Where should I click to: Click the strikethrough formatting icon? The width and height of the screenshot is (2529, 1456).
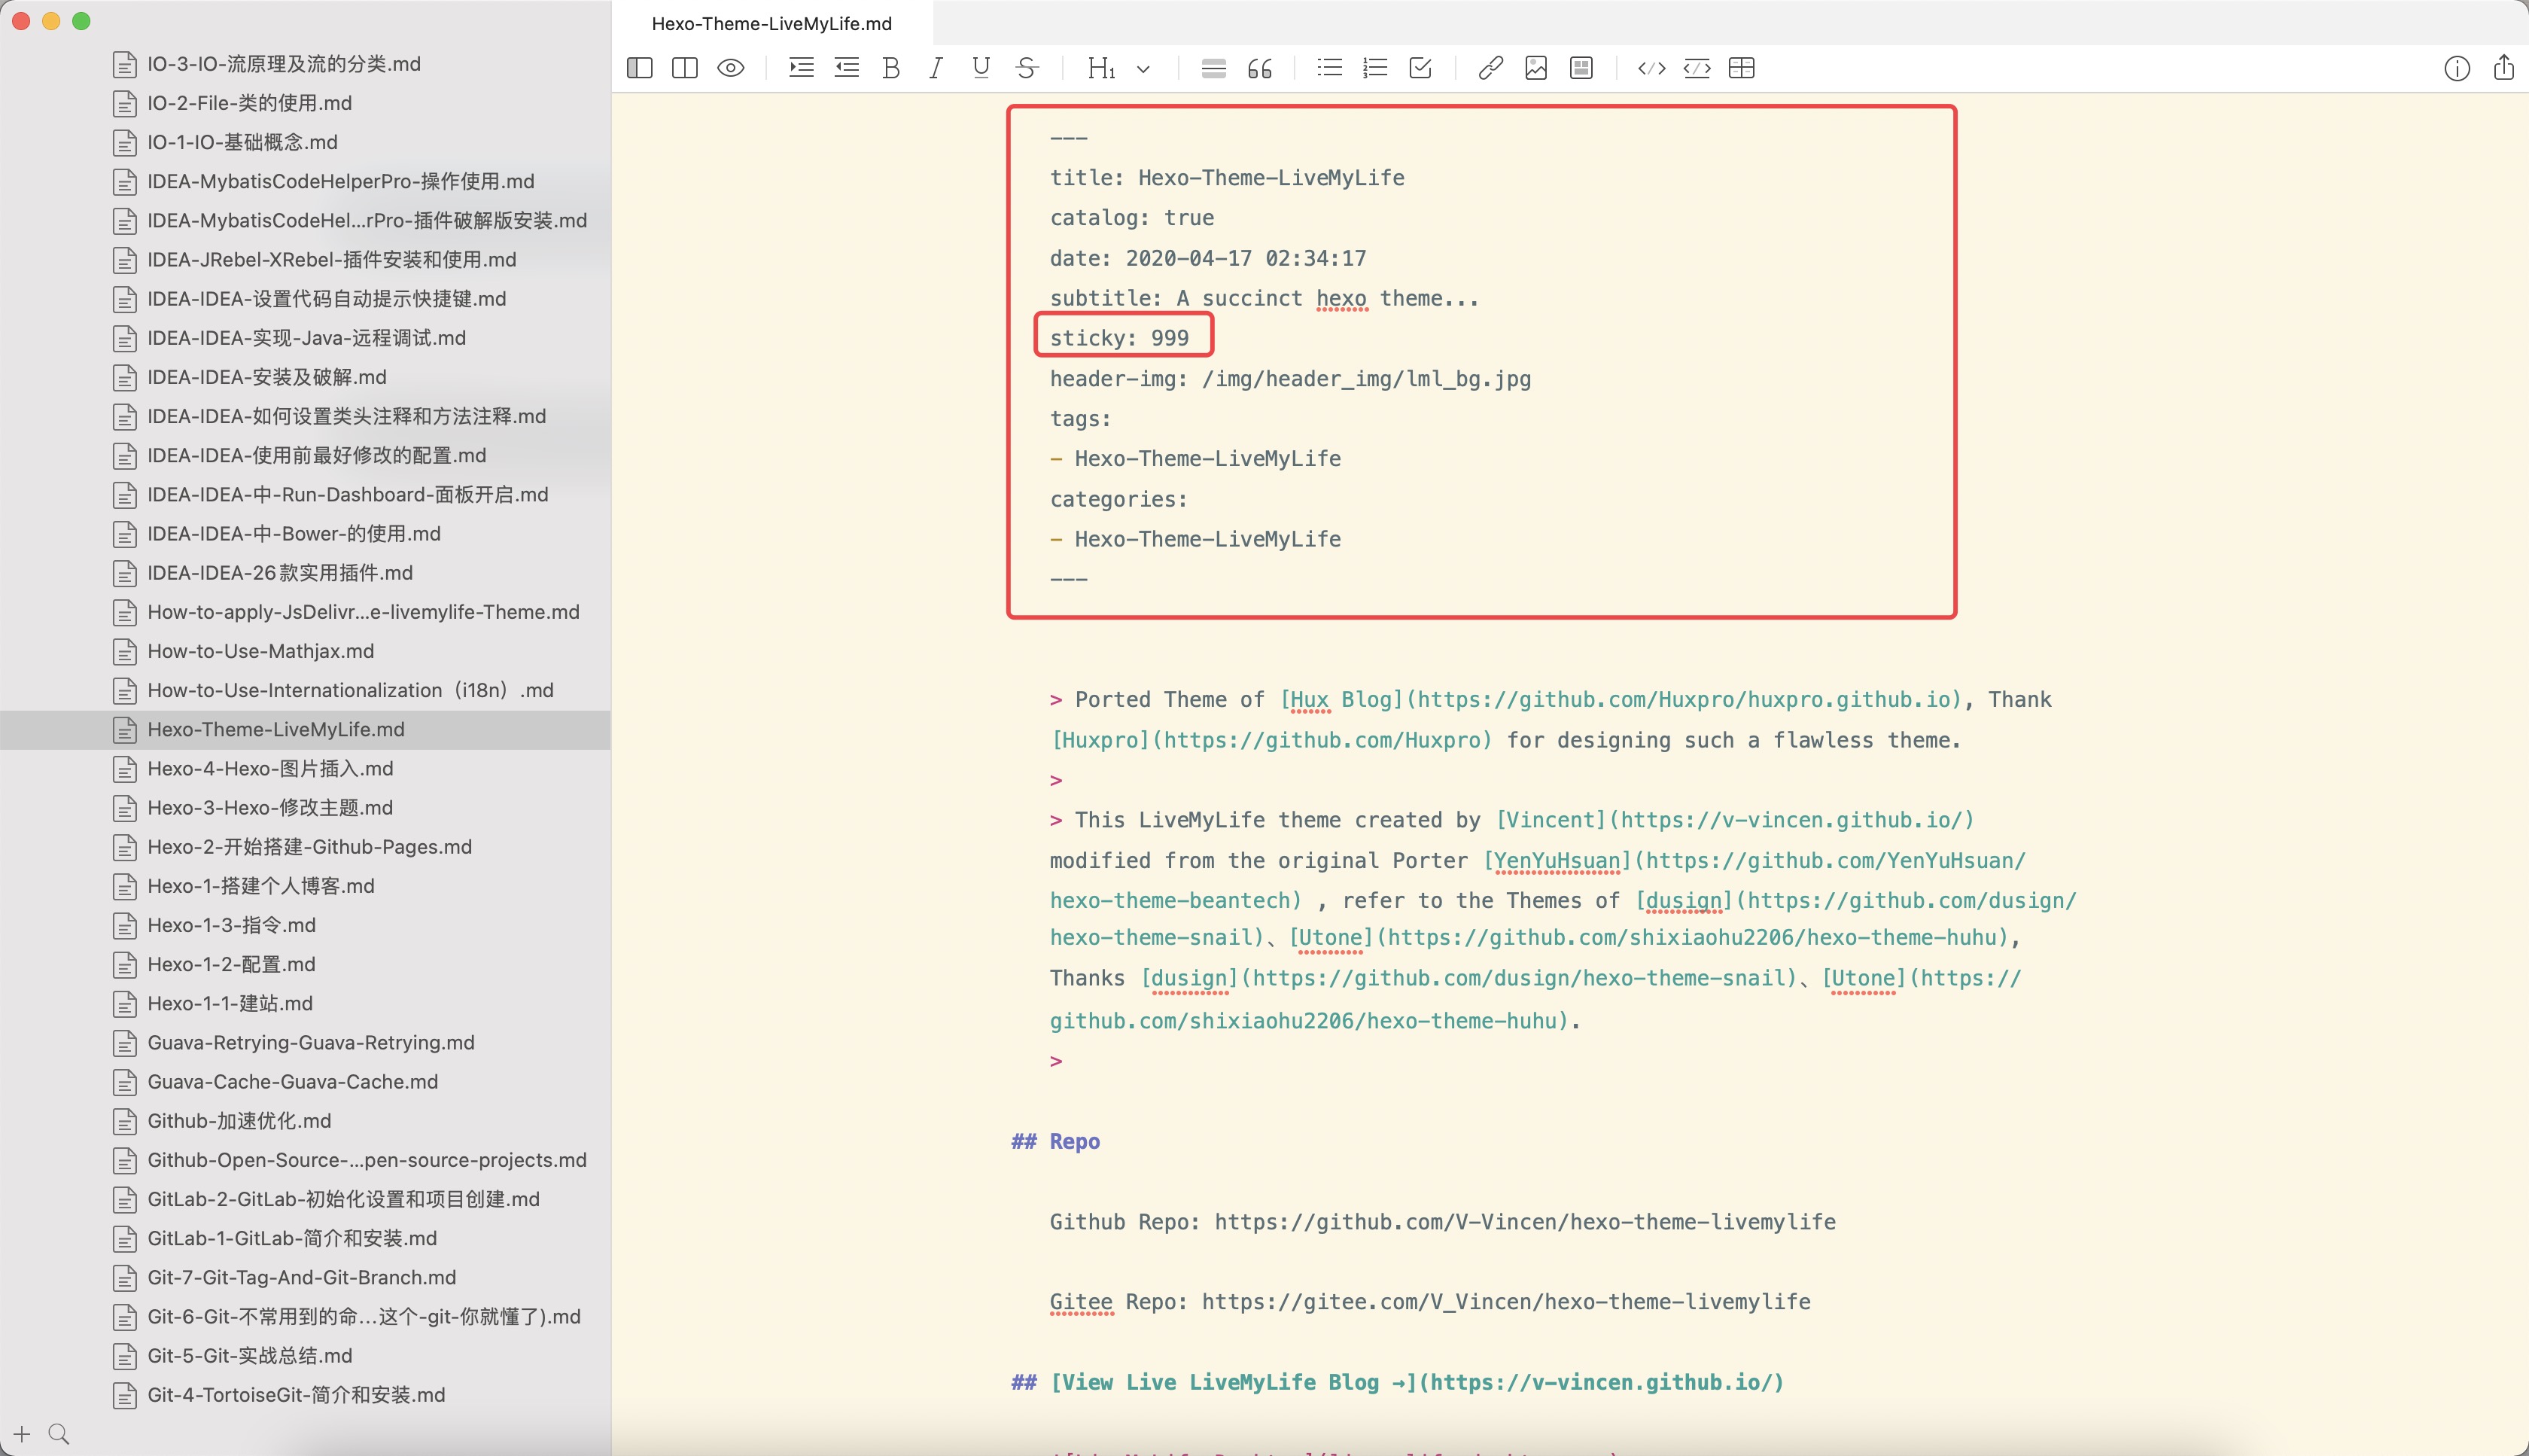[x=1027, y=68]
